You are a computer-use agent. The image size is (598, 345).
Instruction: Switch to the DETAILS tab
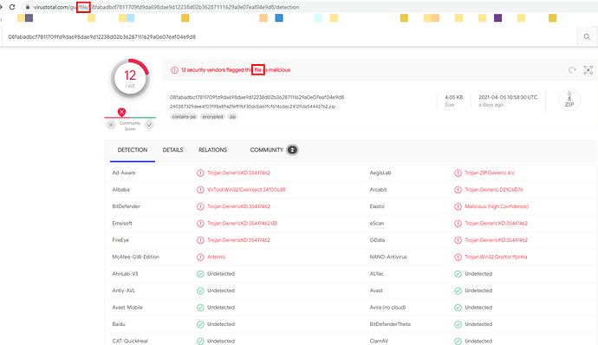click(x=172, y=150)
